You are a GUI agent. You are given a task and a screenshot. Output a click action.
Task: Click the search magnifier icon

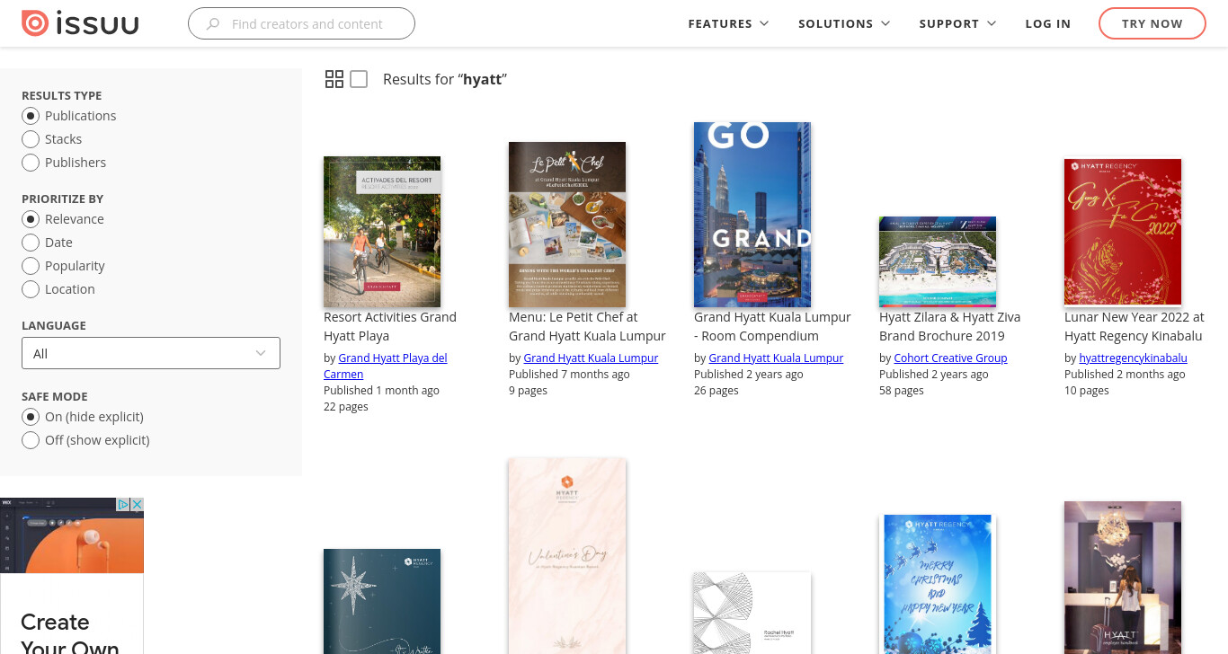tap(213, 24)
